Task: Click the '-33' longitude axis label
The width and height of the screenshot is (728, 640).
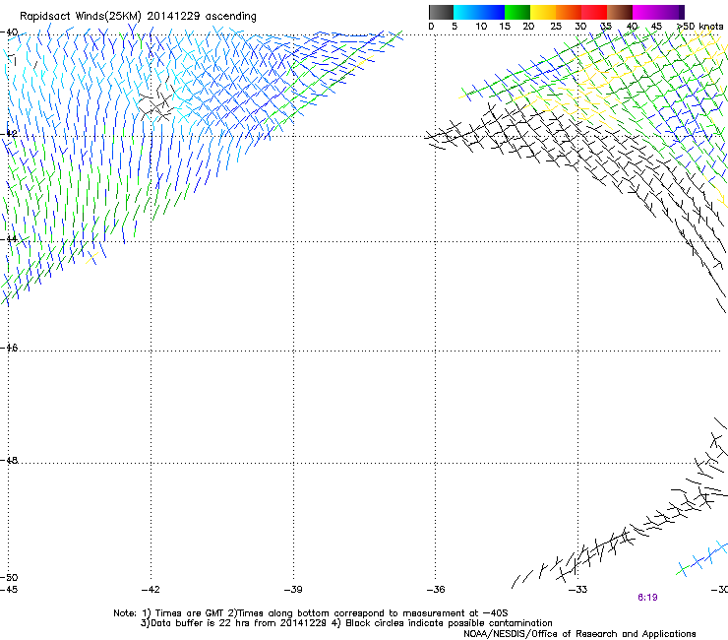Action: (578, 590)
